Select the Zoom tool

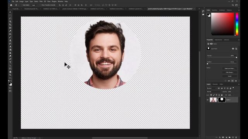pos(10,75)
